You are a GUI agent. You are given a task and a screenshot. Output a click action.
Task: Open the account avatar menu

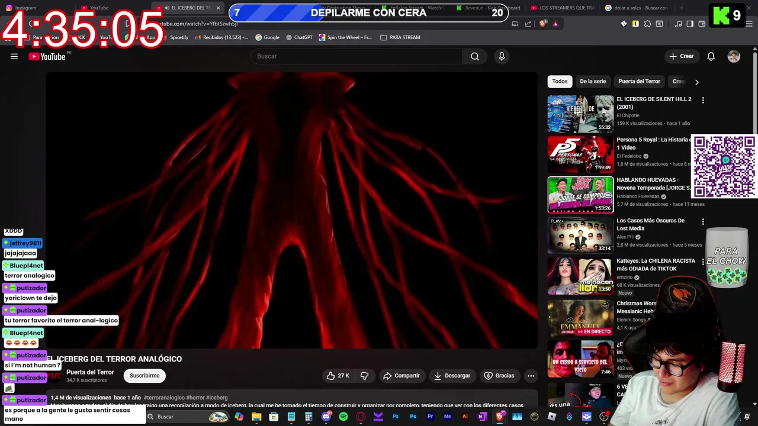[x=734, y=56]
